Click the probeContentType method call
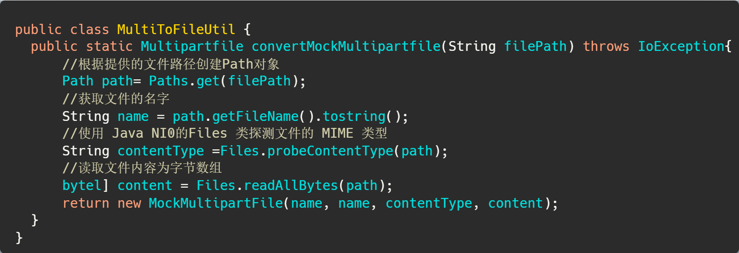Viewport: 739px width, 253px height. coord(330,151)
